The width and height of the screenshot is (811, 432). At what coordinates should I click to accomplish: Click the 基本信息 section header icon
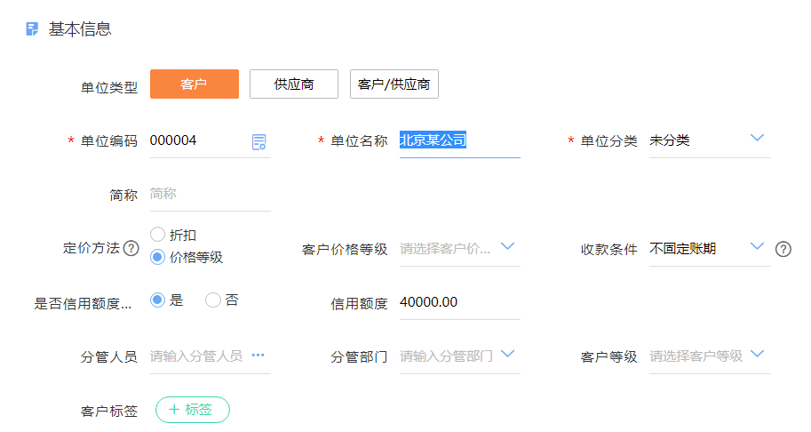coord(32,28)
